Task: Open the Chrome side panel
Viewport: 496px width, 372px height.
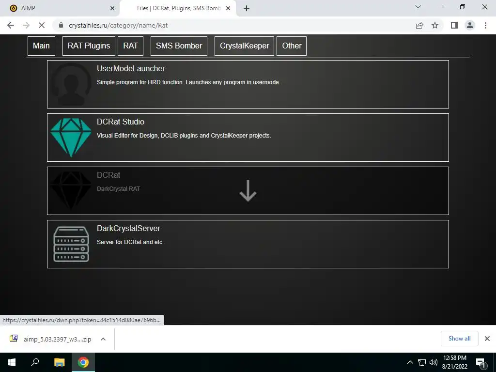Action: (x=454, y=25)
